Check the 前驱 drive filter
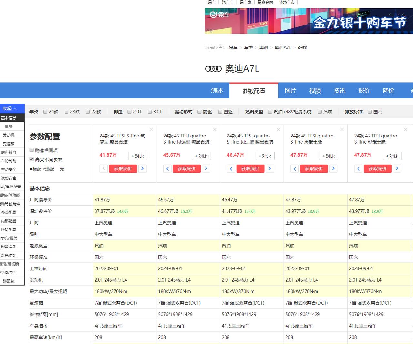Image resolution: width=413 pixels, height=344 pixels. tap(199, 112)
